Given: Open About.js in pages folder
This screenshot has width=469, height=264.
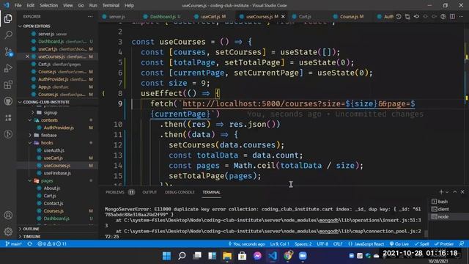Looking at the screenshot, I should pos(52,188).
